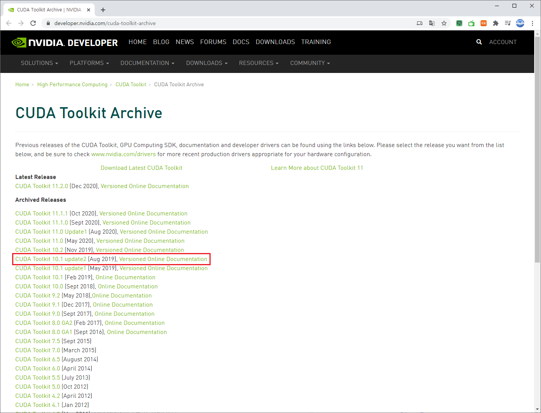The image size is (541, 413).
Task: Click the orange extension icon
Action: [x=484, y=23]
